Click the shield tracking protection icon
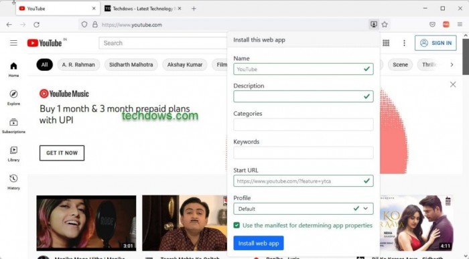Screen dimensions: 469x259 click(84, 25)
